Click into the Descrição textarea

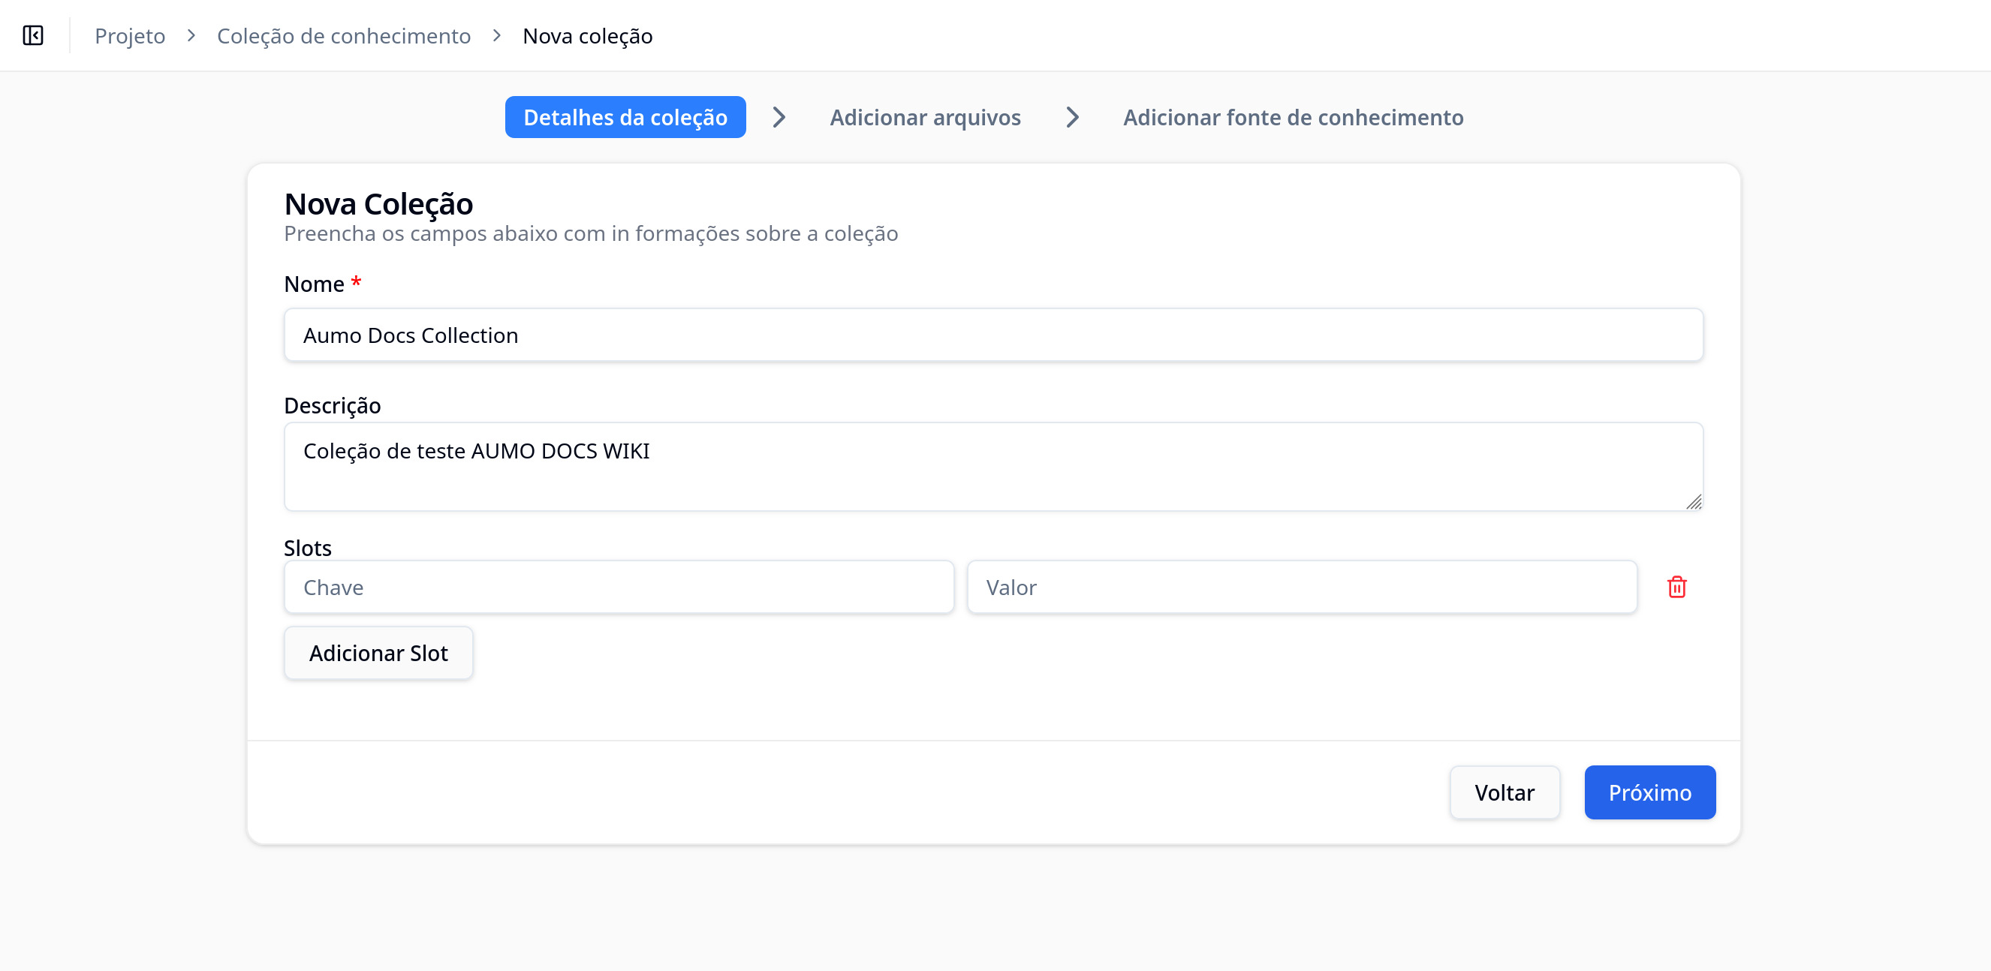993,467
